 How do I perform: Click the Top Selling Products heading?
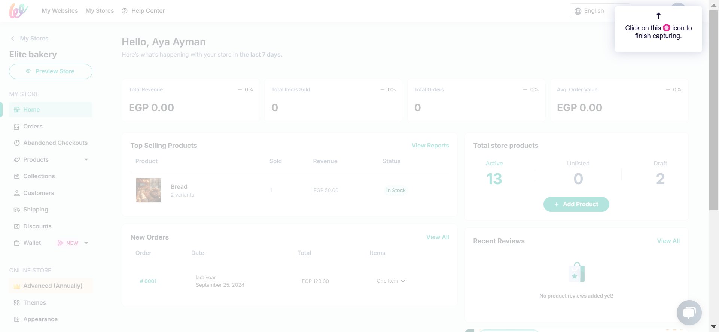pyautogui.click(x=164, y=146)
